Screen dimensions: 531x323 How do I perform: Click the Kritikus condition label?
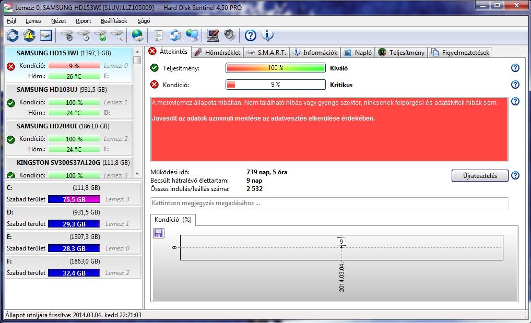(x=341, y=85)
